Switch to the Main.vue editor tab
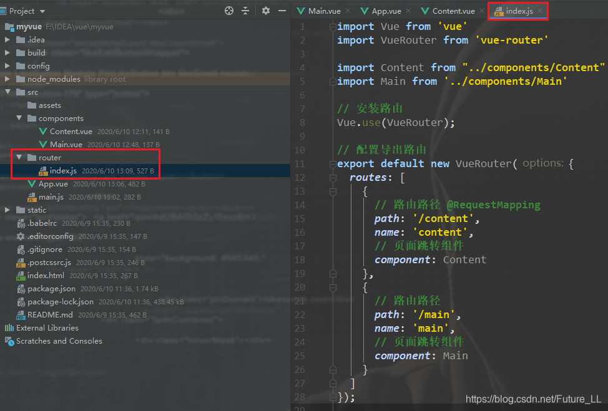 point(324,11)
